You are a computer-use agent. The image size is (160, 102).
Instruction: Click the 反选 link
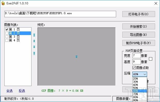(x=22, y=91)
